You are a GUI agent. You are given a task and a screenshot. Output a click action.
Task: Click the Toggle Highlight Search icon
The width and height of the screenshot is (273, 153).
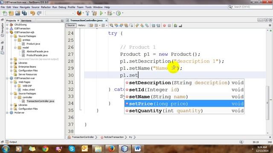coord(126,25)
